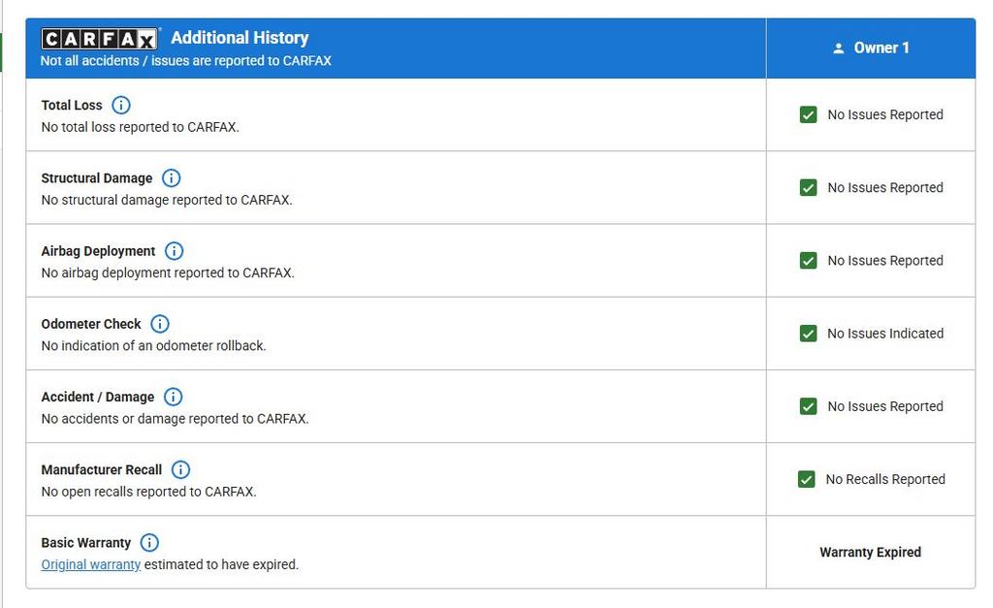Show Odometer Check info tooltip icon

160,324
